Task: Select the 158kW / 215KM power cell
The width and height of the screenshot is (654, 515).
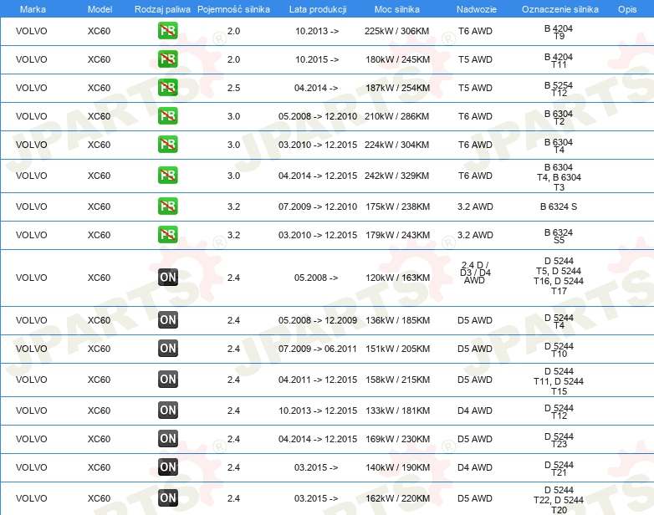Action: click(x=397, y=380)
